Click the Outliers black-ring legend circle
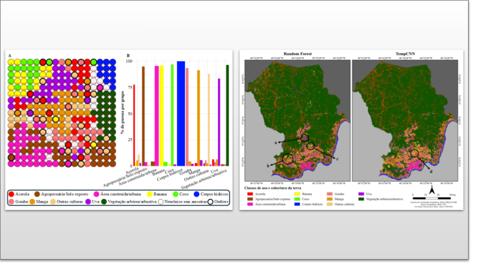The width and height of the screenshot is (477, 268). [x=211, y=202]
